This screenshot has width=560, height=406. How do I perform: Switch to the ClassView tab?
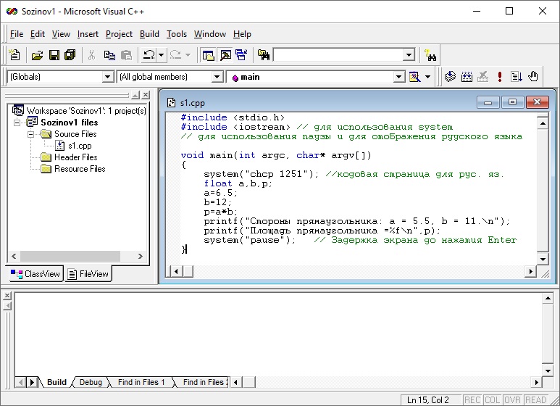click(35, 274)
